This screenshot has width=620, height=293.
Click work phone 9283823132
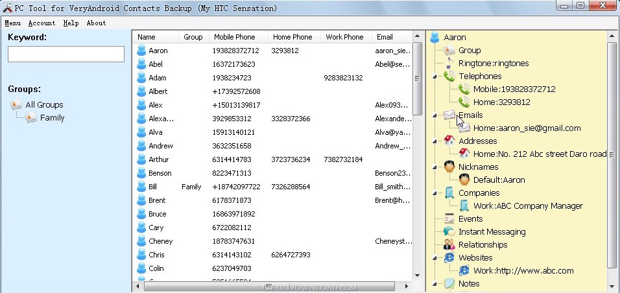[343, 78]
